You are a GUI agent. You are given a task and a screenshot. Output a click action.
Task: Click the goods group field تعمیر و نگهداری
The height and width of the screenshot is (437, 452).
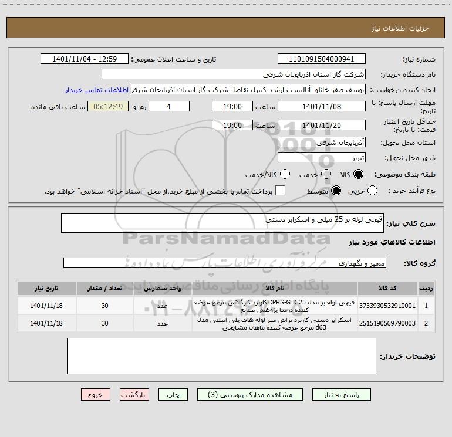tap(225, 263)
